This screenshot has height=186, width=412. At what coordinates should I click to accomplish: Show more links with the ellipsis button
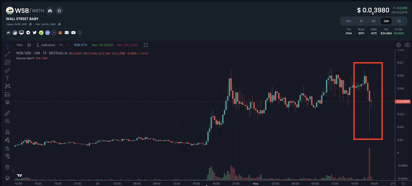80,33
